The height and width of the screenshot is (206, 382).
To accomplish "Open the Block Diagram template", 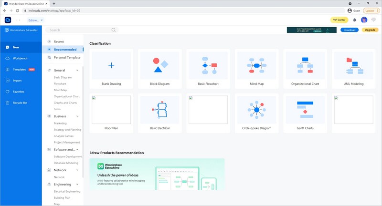I will click(x=160, y=69).
